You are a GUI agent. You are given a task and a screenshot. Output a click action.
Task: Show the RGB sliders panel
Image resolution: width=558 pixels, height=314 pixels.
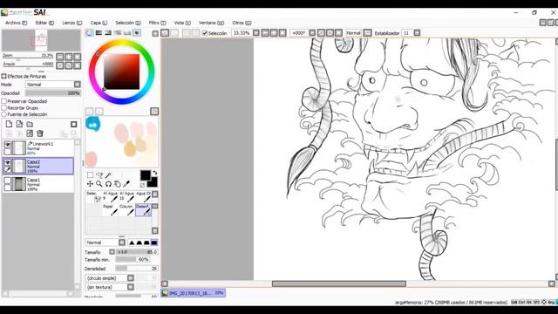[99, 33]
